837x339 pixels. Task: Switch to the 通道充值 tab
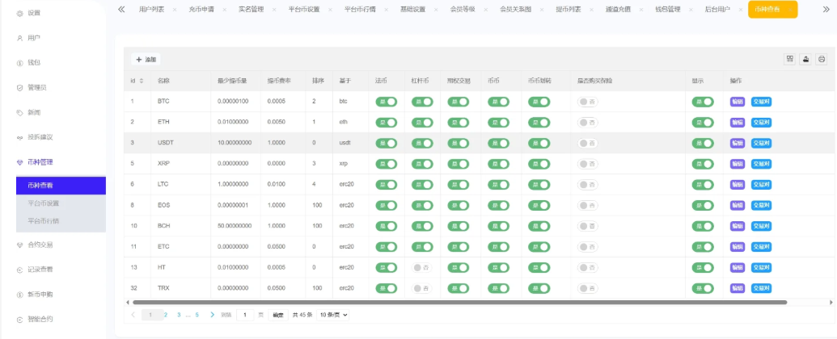pos(618,10)
